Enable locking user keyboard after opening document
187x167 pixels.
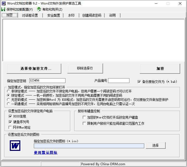84,117
